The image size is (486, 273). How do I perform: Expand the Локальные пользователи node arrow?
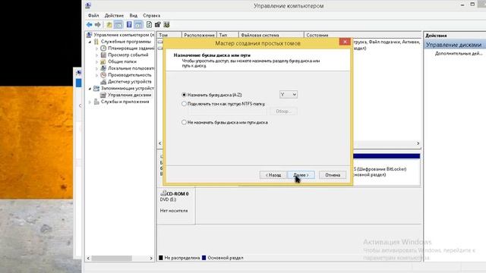(x=96, y=68)
